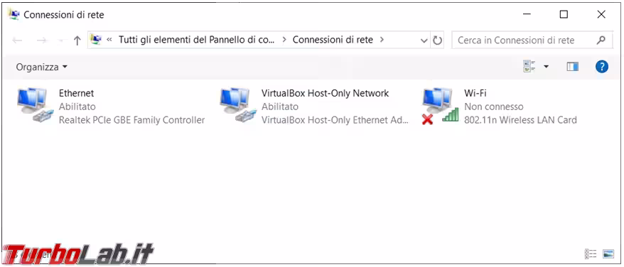Select the VirtualBox Host-Only Network icon
This screenshot has height=267, width=624.
237,107
